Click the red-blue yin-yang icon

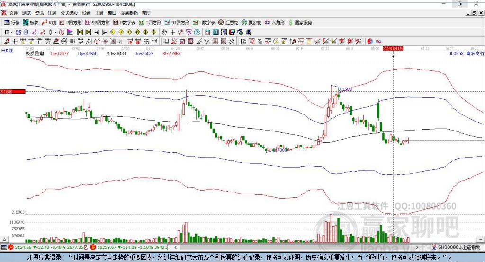[x=369, y=42]
